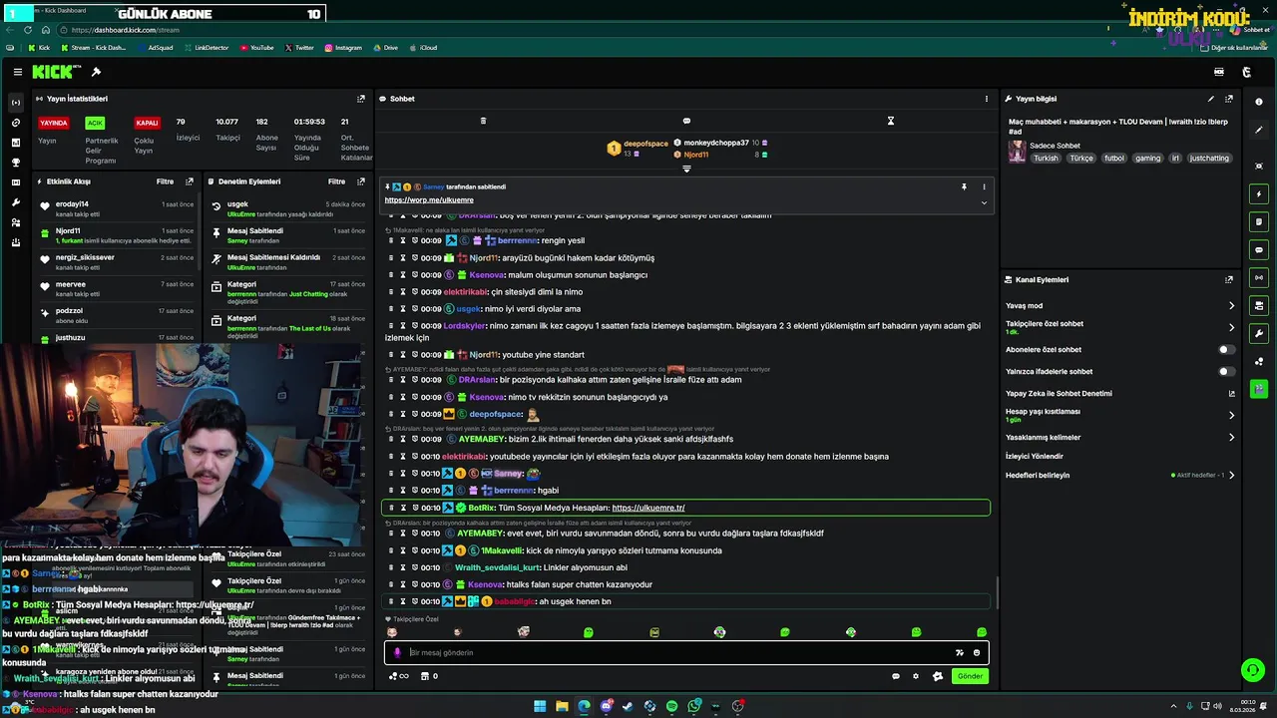The height and width of the screenshot is (718, 1277).
Task: Open the AdSquad bookmark
Action: pyautogui.click(x=156, y=48)
